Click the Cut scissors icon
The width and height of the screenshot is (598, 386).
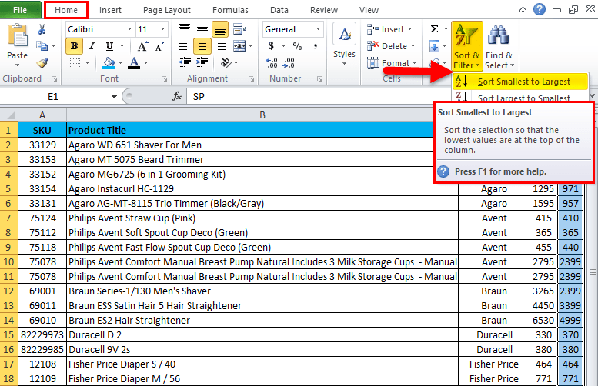point(42,29)
